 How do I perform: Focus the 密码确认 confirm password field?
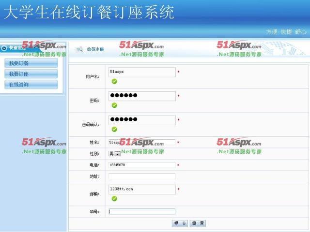(142, 120)
